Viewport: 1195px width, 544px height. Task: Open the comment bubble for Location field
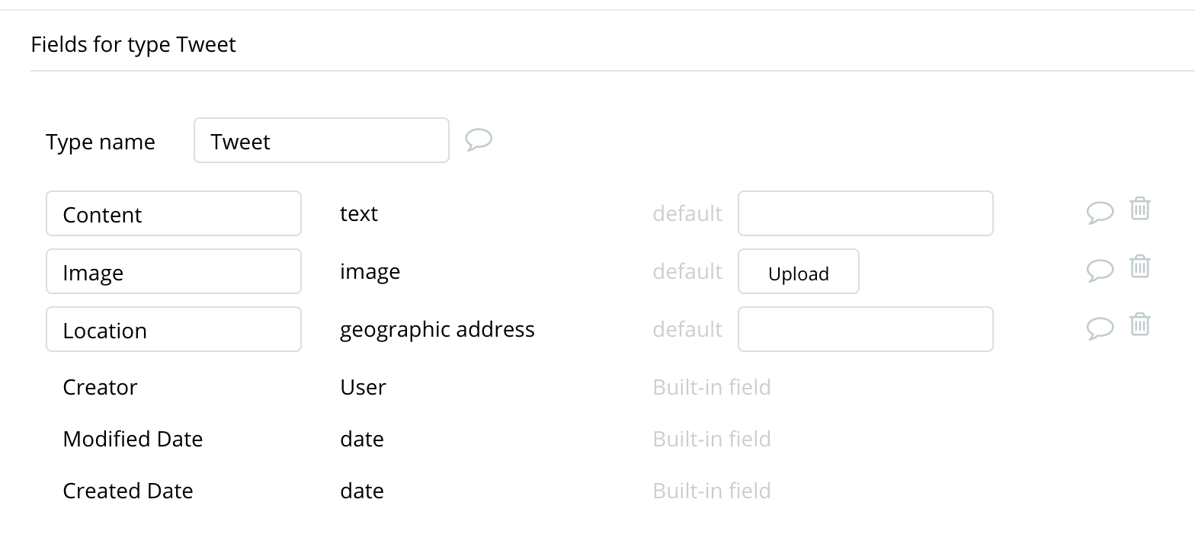[x=1100, y=328]
